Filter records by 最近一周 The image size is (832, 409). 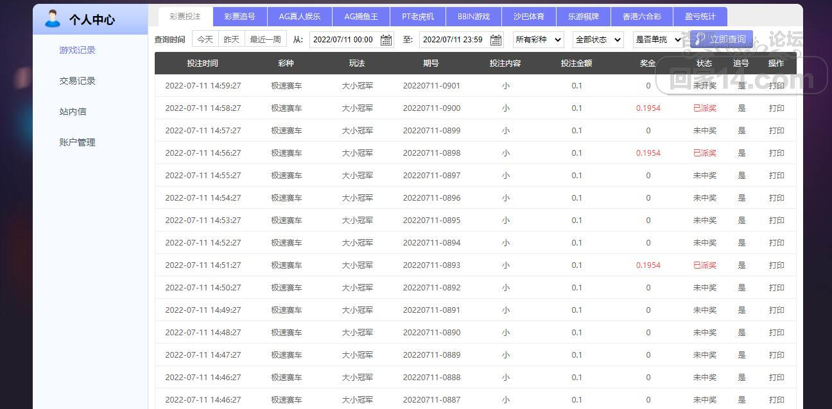tap(265, 39)
